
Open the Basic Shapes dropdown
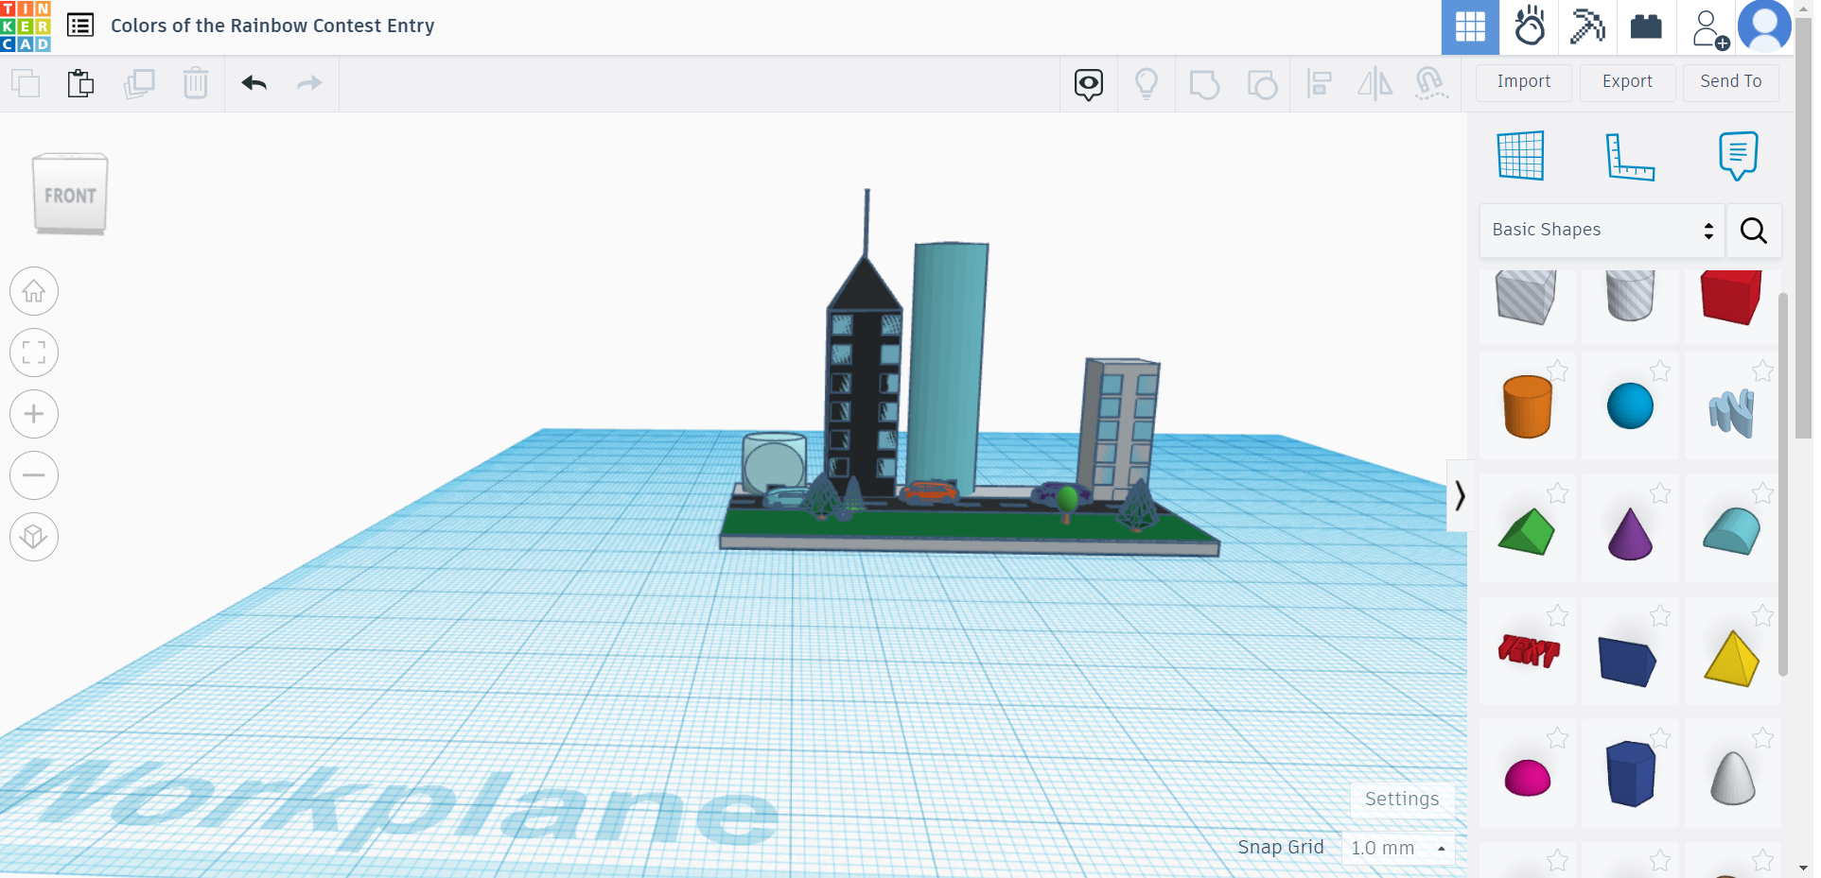tap(1601, 230)
